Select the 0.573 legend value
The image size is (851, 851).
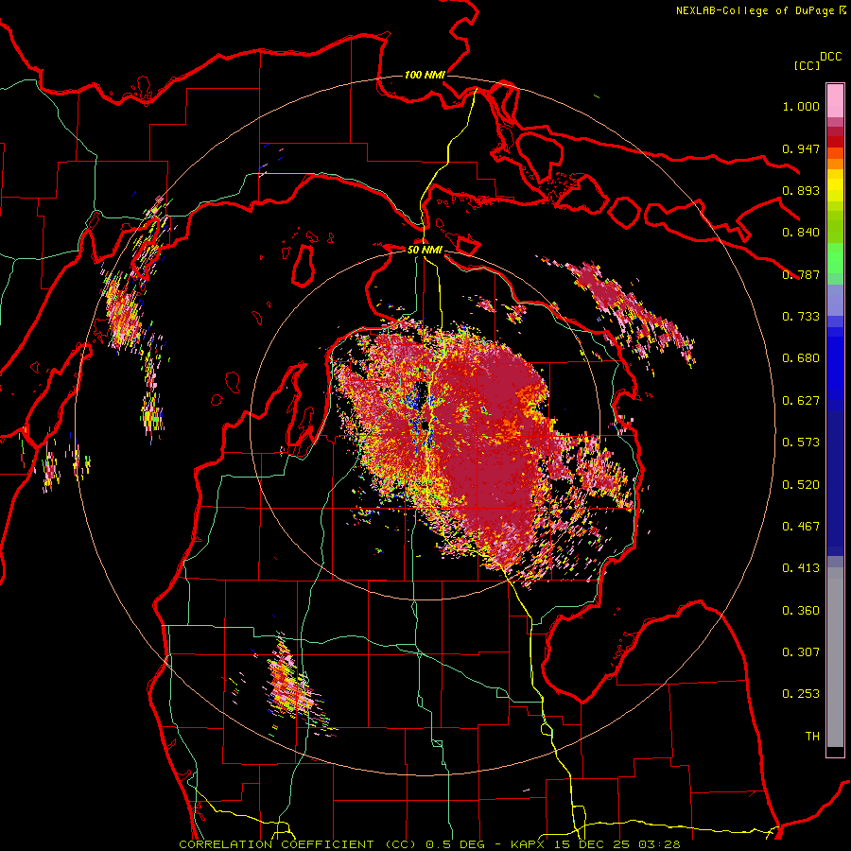pos(801,443)
